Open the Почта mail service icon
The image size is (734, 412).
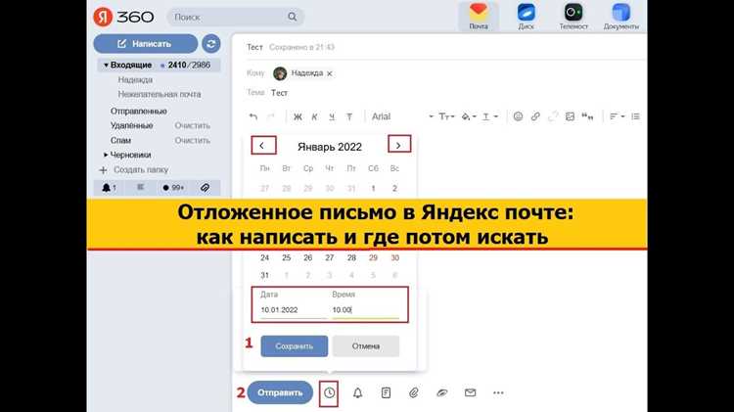click(x=479, y=16)
